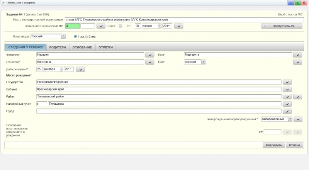309x170 pixels.
Task: Open the Язык ввода dropdown
Action: 63,36
